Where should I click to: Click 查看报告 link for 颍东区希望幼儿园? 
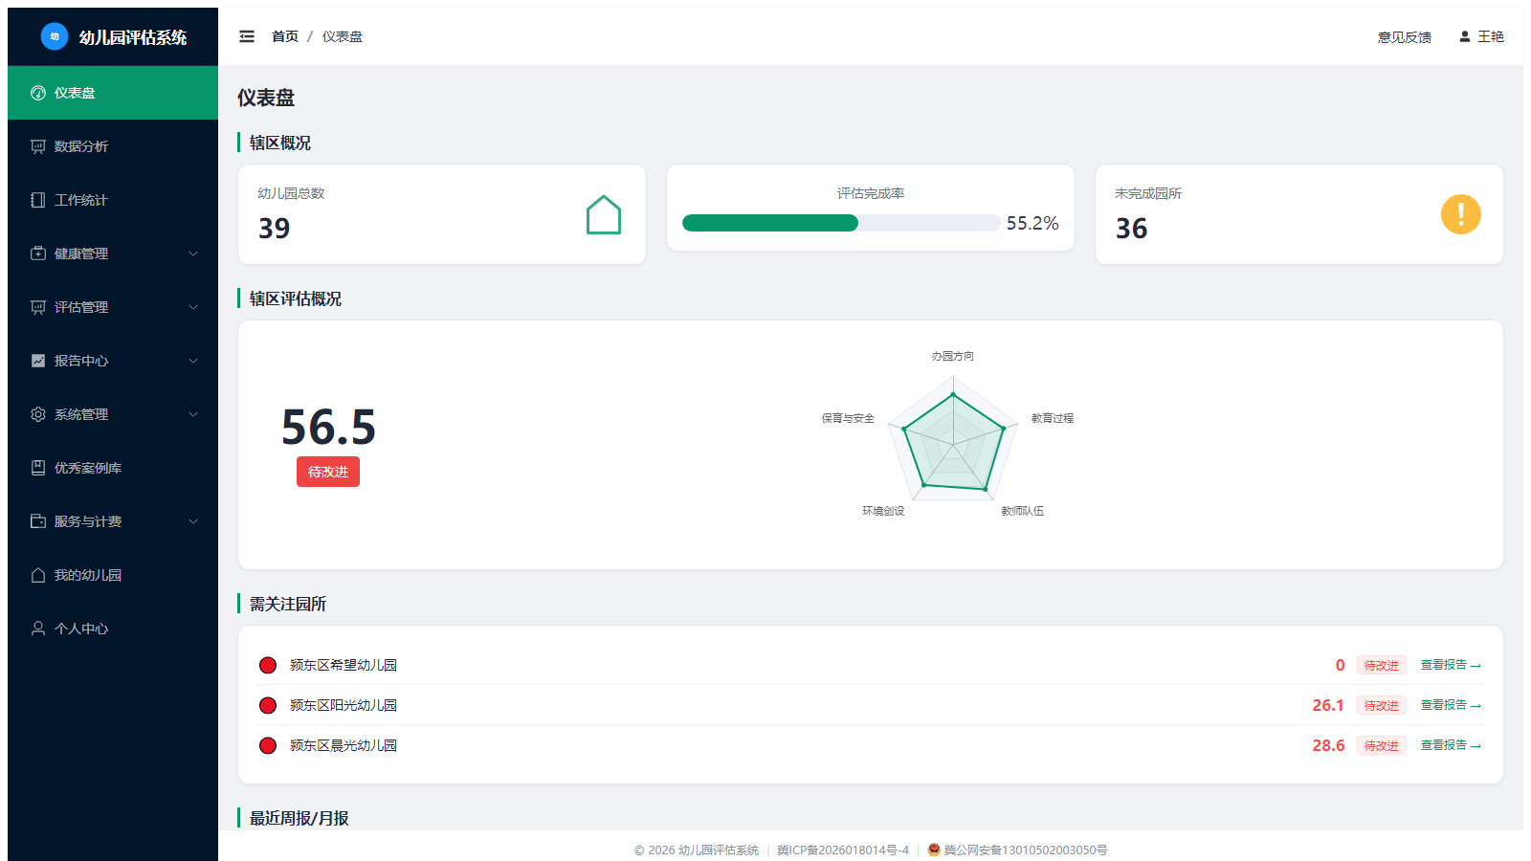click(x=1451, y=665)
